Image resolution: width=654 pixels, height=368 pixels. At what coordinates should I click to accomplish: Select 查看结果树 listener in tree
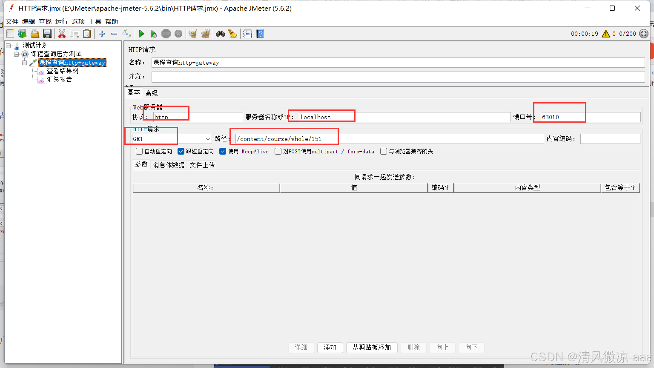pyautogui.click(x=63, y=71)
